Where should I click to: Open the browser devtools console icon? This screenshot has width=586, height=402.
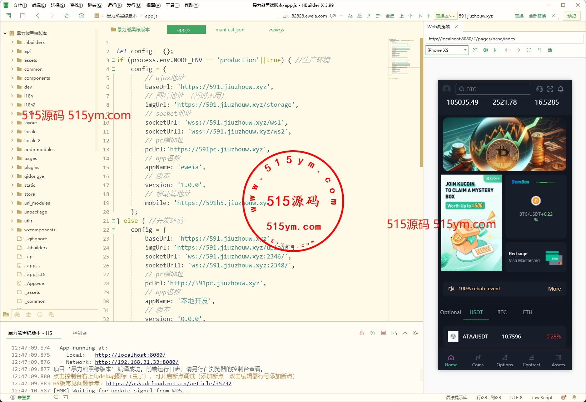coord(496,50)
